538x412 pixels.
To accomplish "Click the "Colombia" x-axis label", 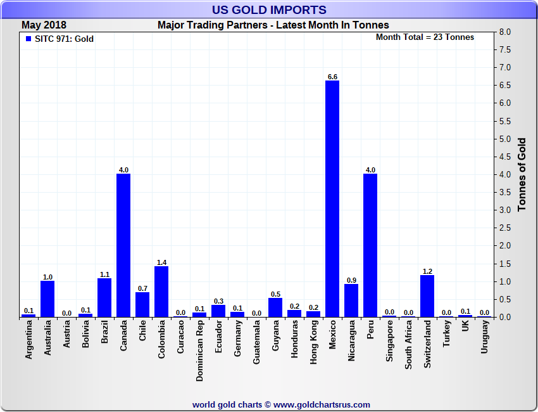I will point(161,339).
